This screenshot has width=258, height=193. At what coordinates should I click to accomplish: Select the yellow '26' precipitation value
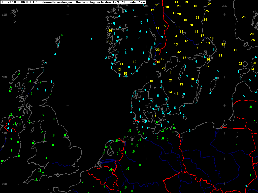pos(179,6)
